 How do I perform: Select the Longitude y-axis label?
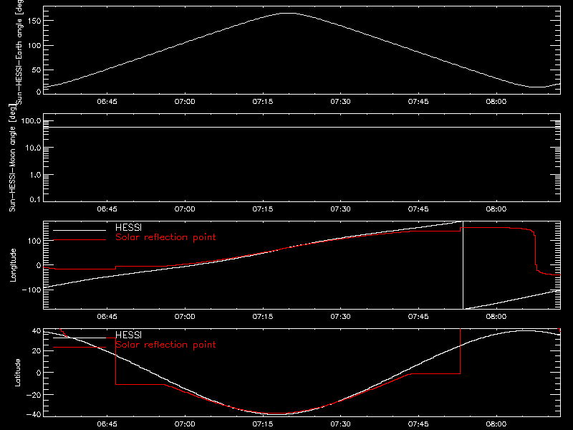click(13, 265)
